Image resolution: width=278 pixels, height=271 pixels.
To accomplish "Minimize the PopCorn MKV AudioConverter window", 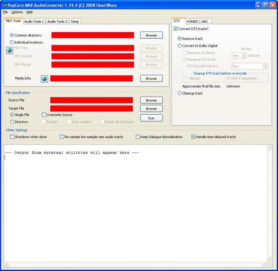I will coord(259,5).
